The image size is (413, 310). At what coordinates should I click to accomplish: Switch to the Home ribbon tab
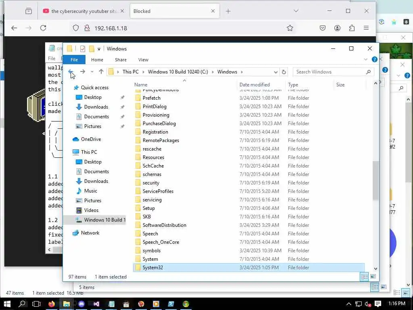[97, 60]
